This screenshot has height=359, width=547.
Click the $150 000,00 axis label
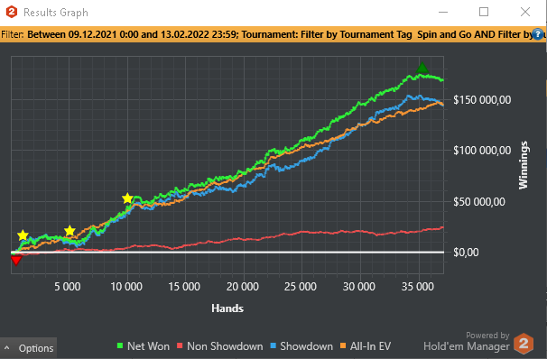tap(482, 100)
